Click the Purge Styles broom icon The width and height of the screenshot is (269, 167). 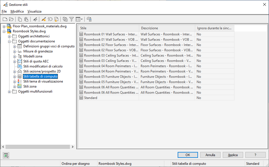point(56,19)
